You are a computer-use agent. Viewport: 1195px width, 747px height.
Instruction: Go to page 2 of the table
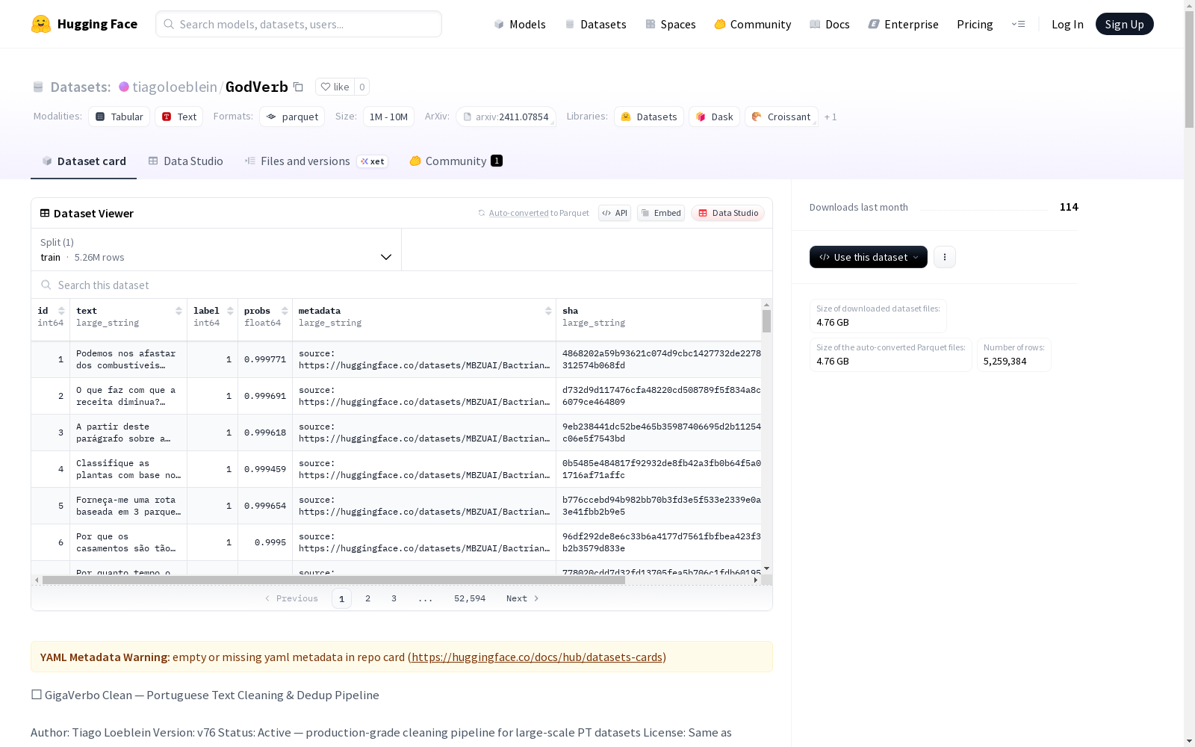coord(367,598)
